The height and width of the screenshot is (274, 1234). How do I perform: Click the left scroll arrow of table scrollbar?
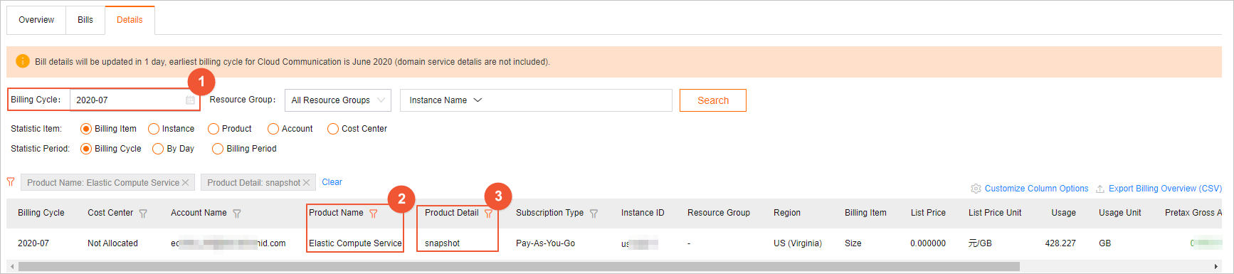tap(12, 267)
